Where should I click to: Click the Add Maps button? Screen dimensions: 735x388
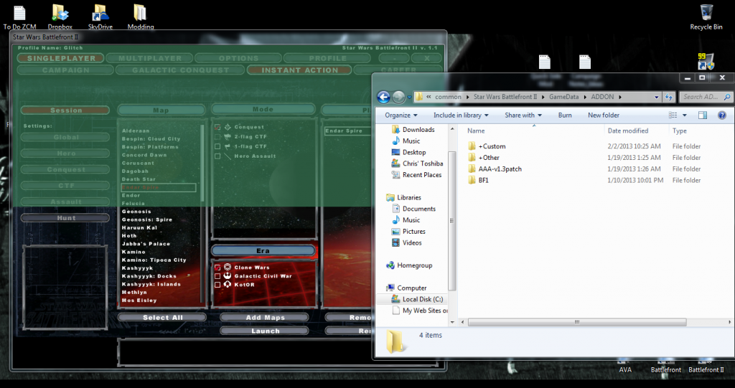point(265,317)
